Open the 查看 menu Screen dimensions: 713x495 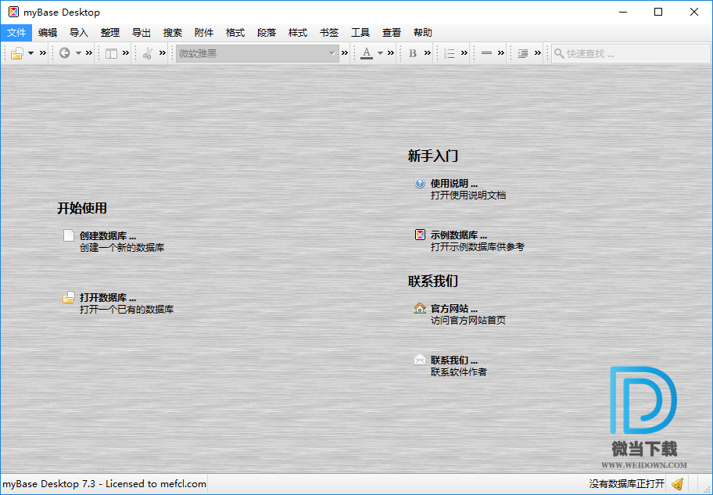(x=392, y=33)
